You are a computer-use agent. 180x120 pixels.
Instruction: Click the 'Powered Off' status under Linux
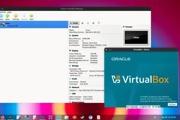13,26
